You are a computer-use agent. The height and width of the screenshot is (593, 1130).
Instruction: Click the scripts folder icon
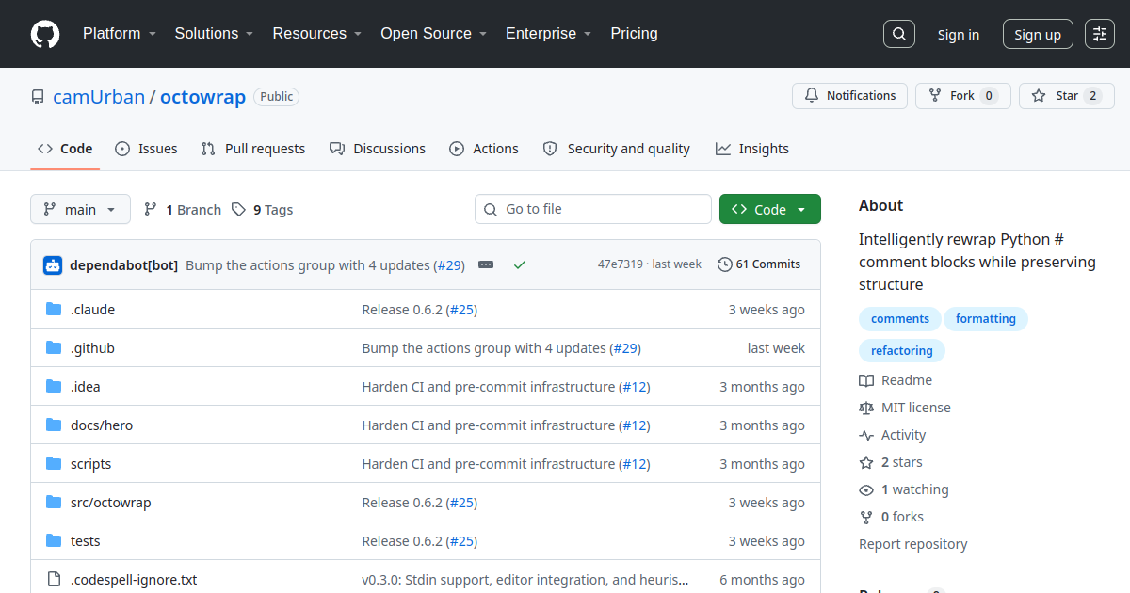pyautogui.click(x=54, y=464)
